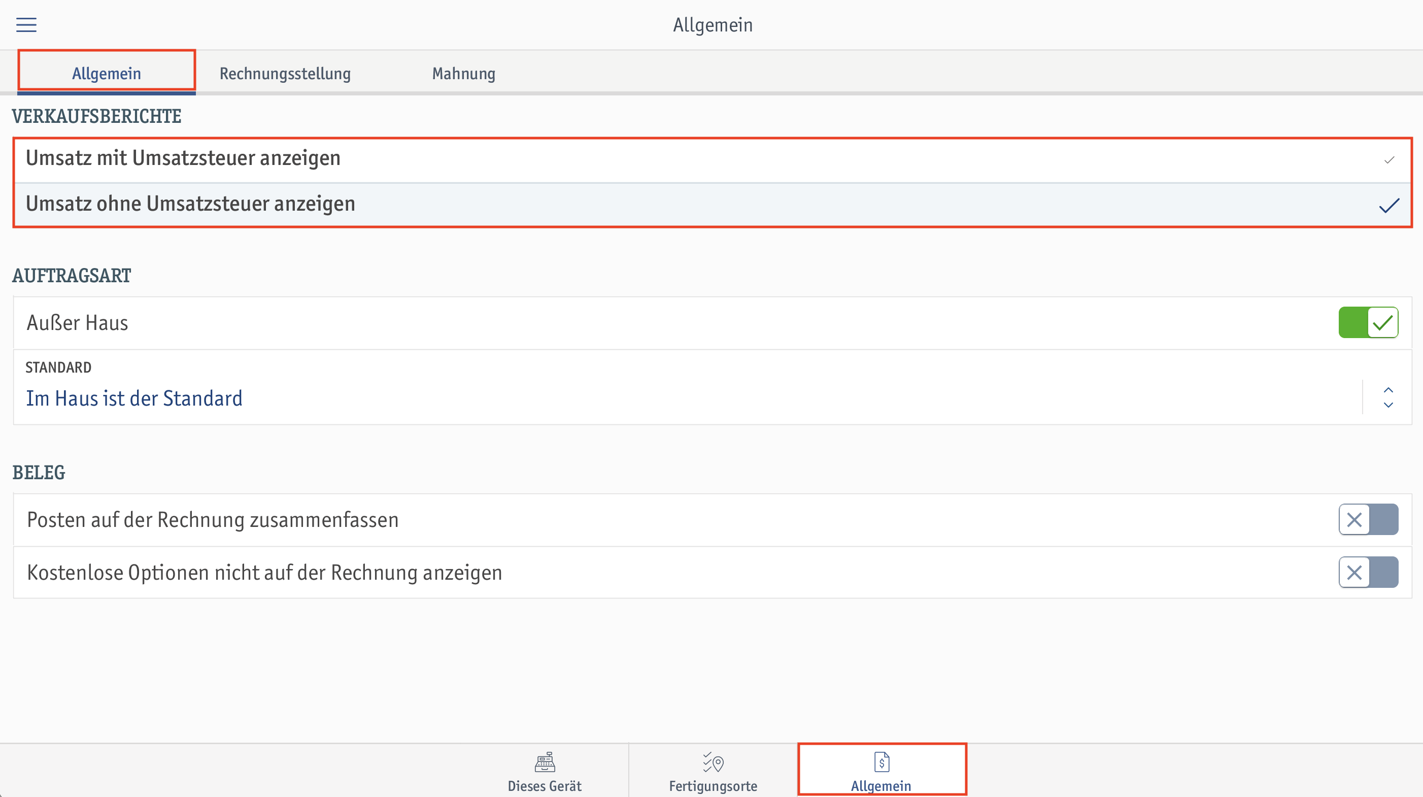
Task: Open the Standard dropdown up-down arrows
Action: pos(1387,397)
